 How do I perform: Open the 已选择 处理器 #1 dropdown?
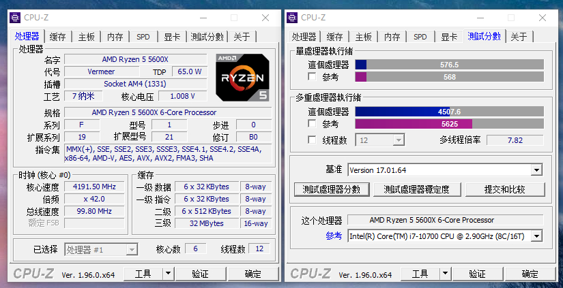132,250
